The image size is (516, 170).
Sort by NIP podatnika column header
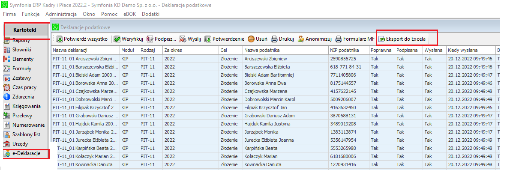349,51
